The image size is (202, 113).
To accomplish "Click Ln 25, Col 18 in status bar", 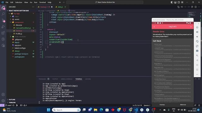I will (x=137, y=105).
